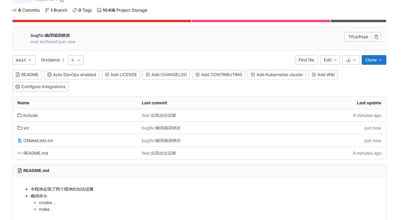
Task: Click the storage disk icon
Action: [x=99, y=10]
